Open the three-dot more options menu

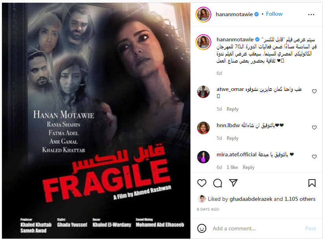(311, 15)
